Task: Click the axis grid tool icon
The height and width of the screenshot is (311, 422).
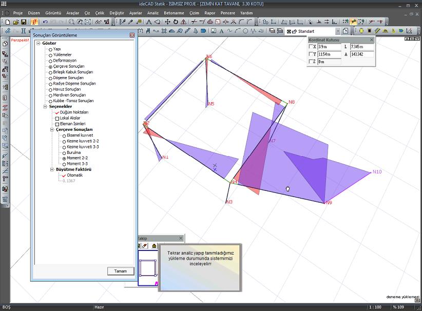Action: [164, 31]
